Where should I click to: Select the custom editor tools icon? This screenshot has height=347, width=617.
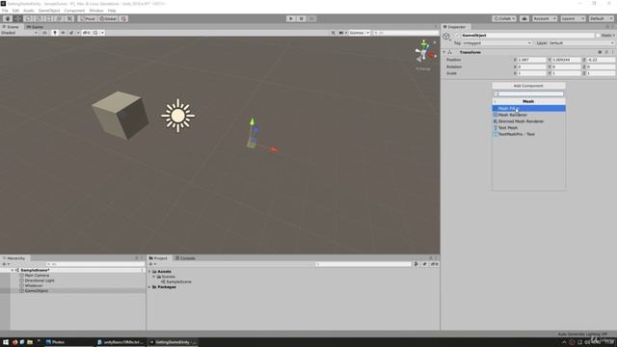coord(69,18)
